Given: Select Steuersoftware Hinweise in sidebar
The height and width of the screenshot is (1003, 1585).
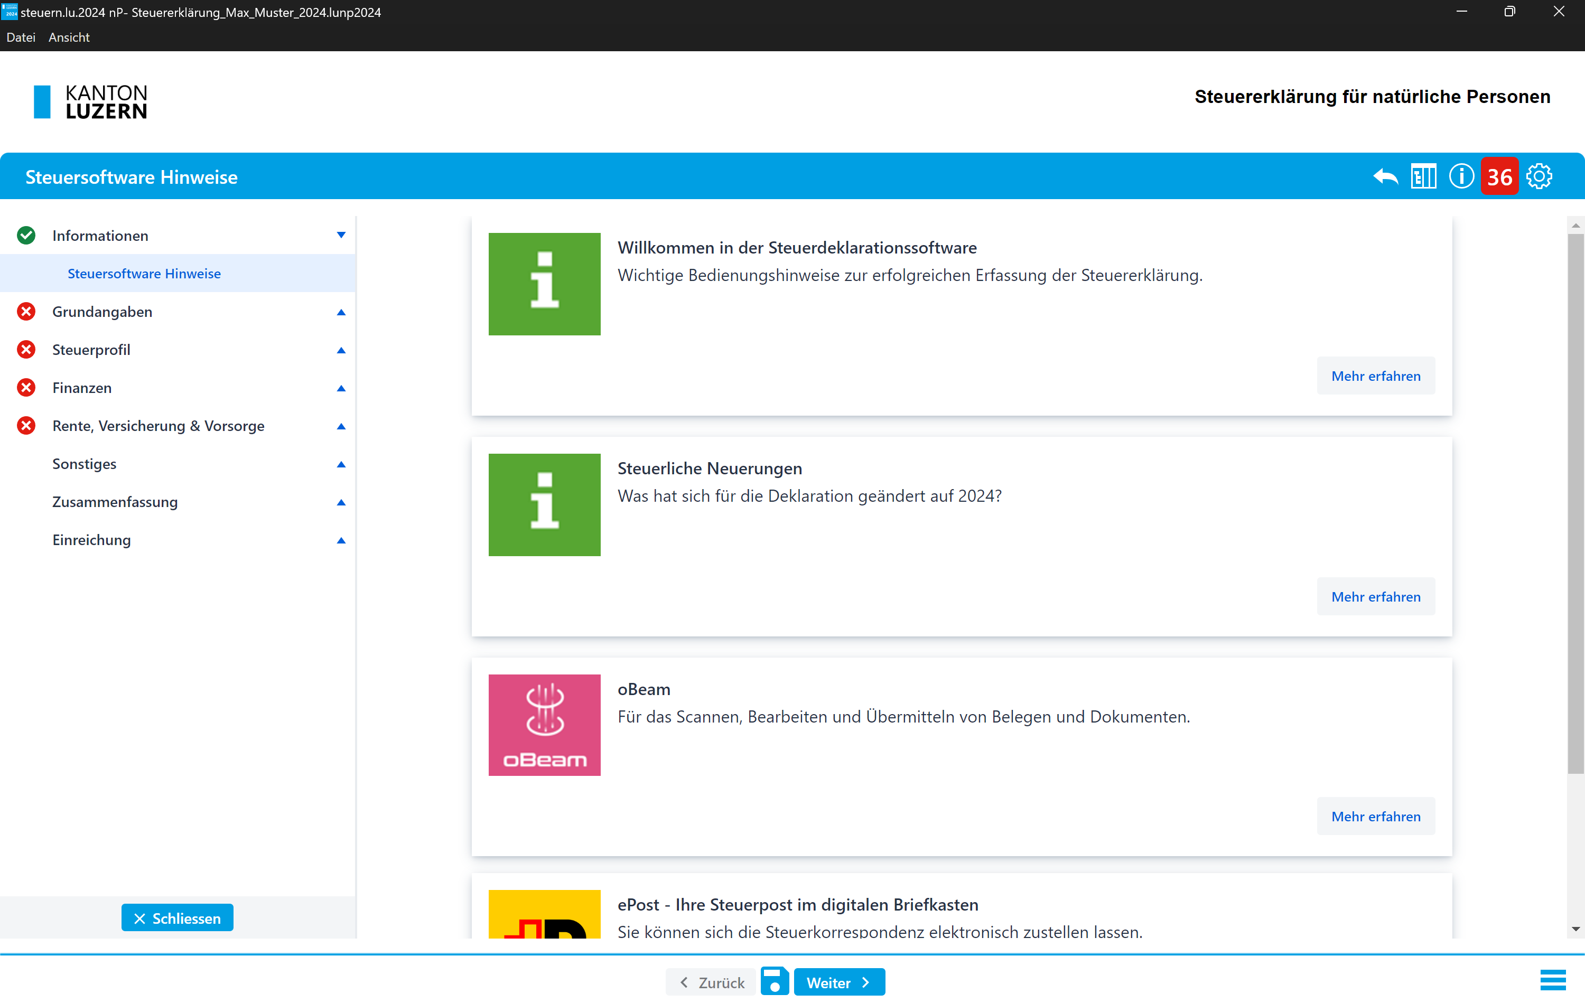Looking at the screenshot, I should [144, 273].
